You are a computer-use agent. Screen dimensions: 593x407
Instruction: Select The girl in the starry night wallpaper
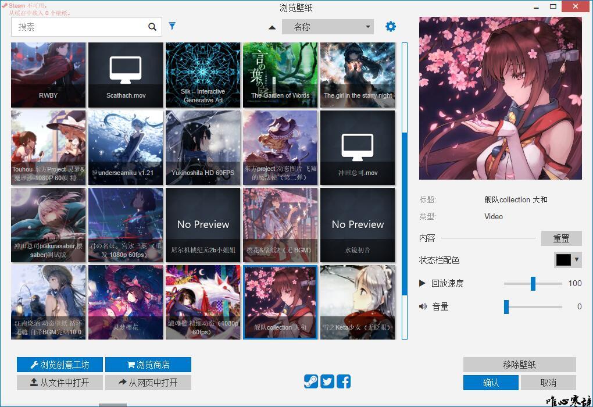tap(358, 75)
